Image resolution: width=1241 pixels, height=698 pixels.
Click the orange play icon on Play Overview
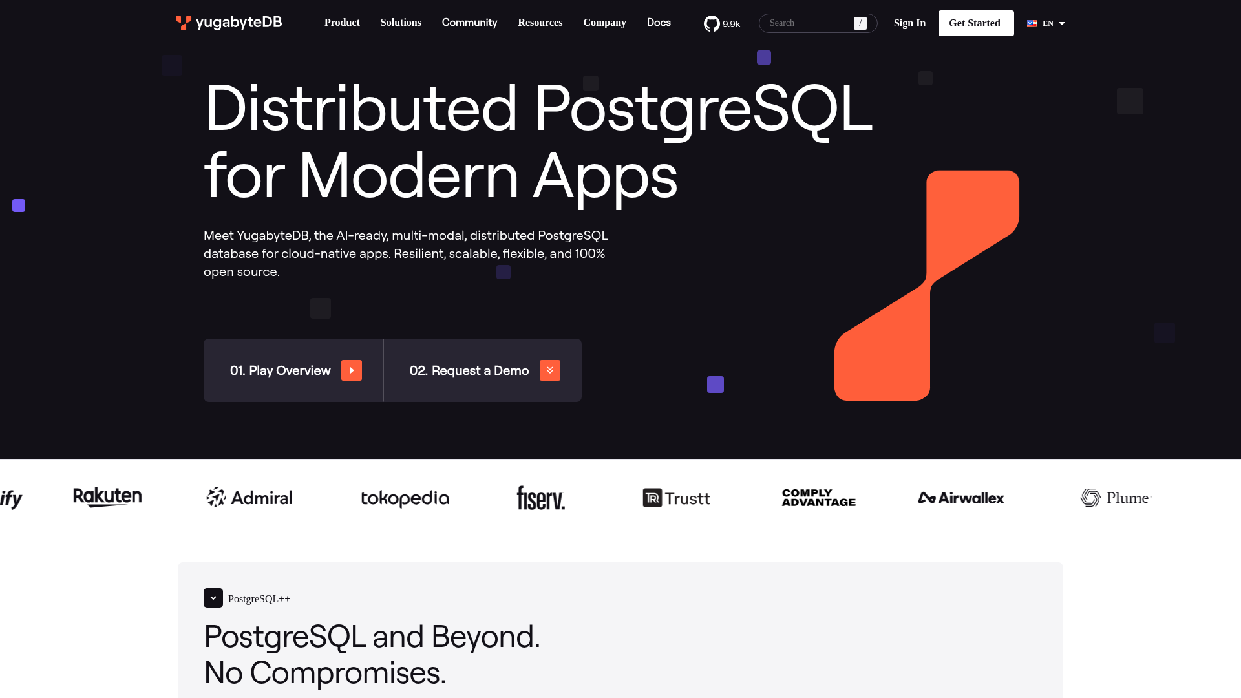tap(351, 370)
